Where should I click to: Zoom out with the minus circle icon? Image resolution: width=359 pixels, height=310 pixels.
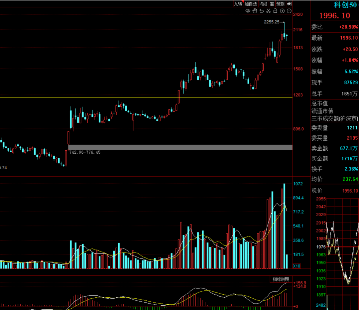289,11
